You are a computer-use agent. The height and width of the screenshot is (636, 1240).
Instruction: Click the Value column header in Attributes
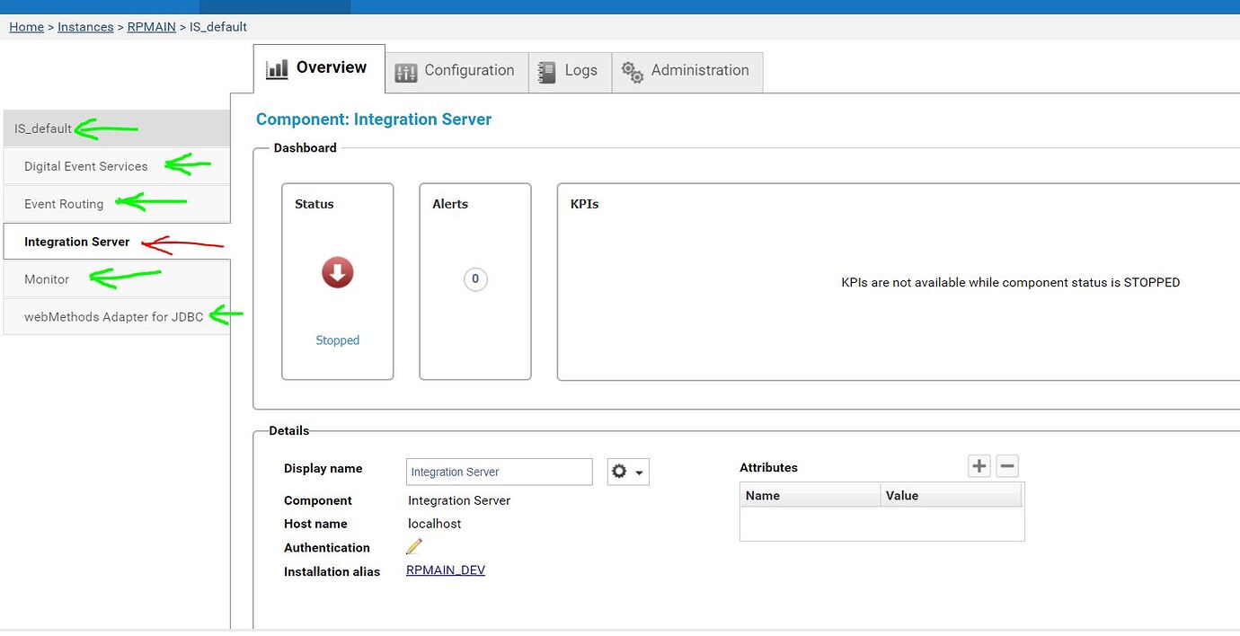(951, 495)
